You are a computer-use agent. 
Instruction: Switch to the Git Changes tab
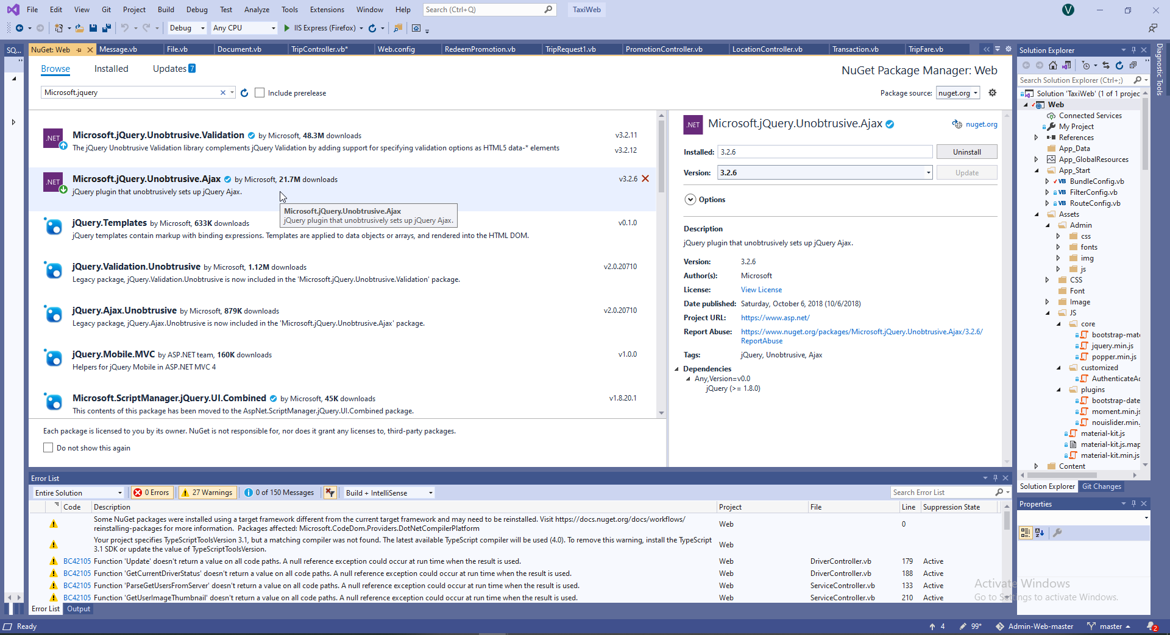pos(1102,486)
